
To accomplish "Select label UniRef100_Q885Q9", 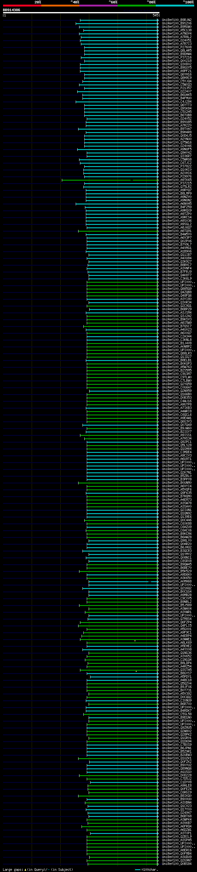I will 176,289.
